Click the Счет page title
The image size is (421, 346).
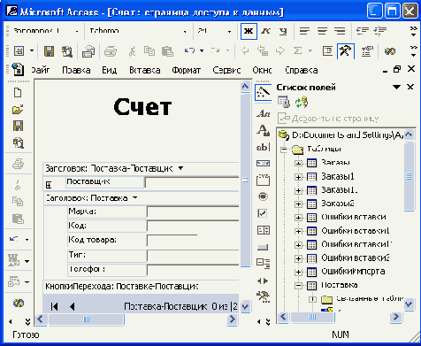coord(142,107)
